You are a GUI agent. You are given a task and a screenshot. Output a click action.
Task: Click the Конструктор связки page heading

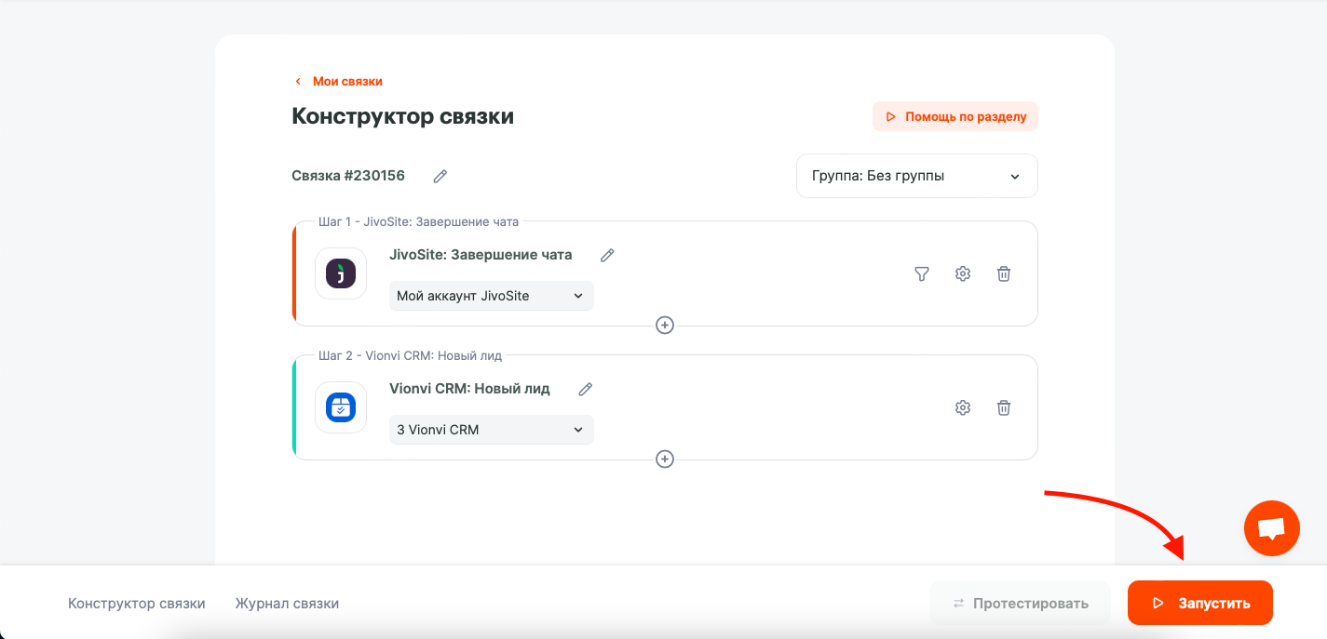tap(403, 116)
